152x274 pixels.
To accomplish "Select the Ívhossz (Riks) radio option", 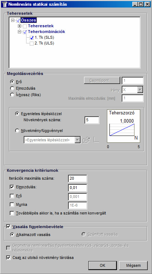I will tap(12, 95).
